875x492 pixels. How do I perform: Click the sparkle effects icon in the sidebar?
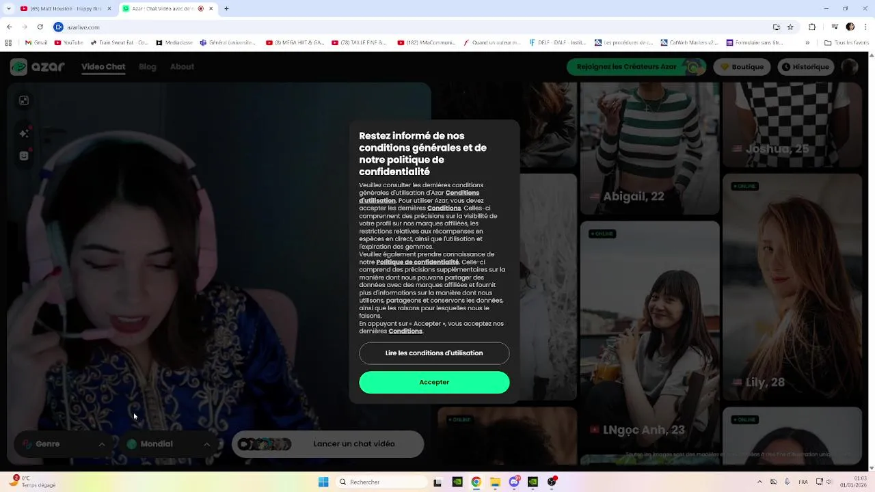pyautogui.click(x=24, y=133)
